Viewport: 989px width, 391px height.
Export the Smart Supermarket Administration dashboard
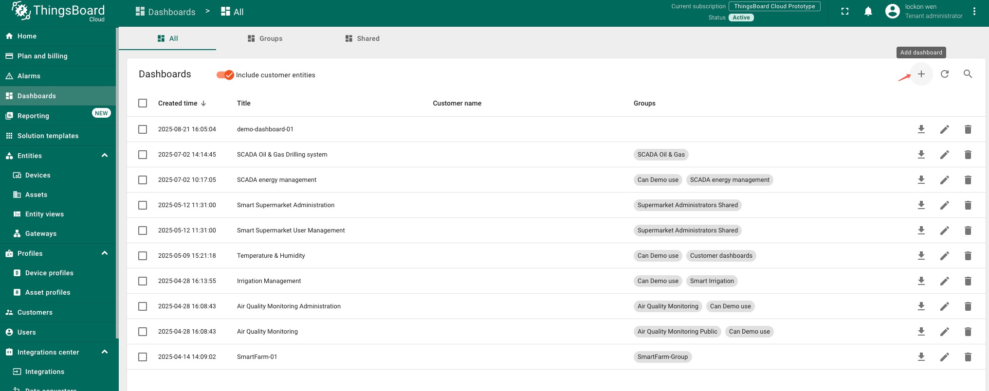tap(921, 205)
